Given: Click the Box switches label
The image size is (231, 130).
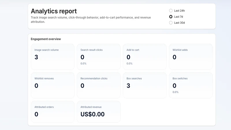Looking at the screenshot, I should (x=180, y=79).
